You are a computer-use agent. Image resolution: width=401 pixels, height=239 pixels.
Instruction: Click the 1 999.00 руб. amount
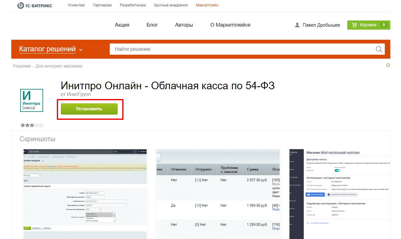258,205
